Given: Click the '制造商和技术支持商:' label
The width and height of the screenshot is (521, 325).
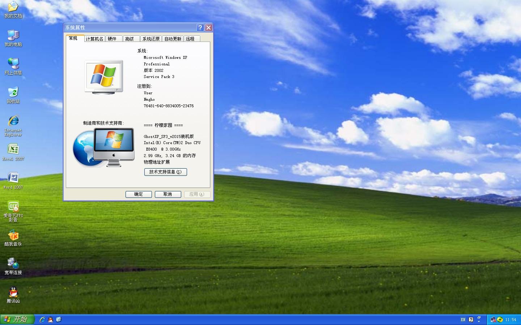Looking at the screenshot, I should [103, 123].
